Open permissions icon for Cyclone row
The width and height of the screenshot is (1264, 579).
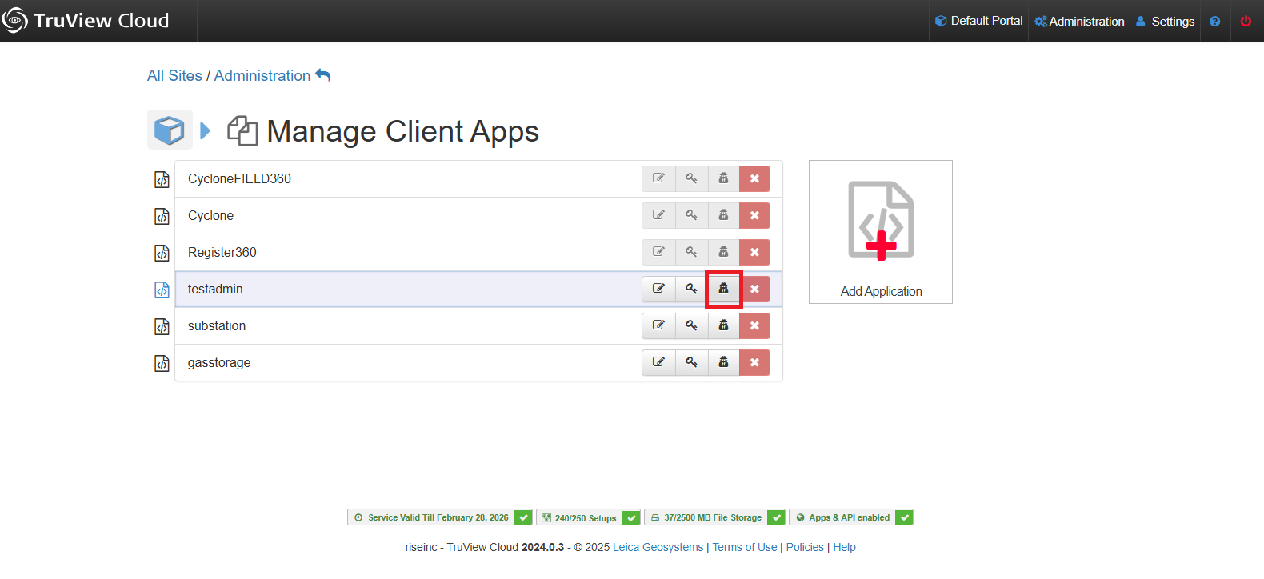pyautogui.click(x=723, y=215)
